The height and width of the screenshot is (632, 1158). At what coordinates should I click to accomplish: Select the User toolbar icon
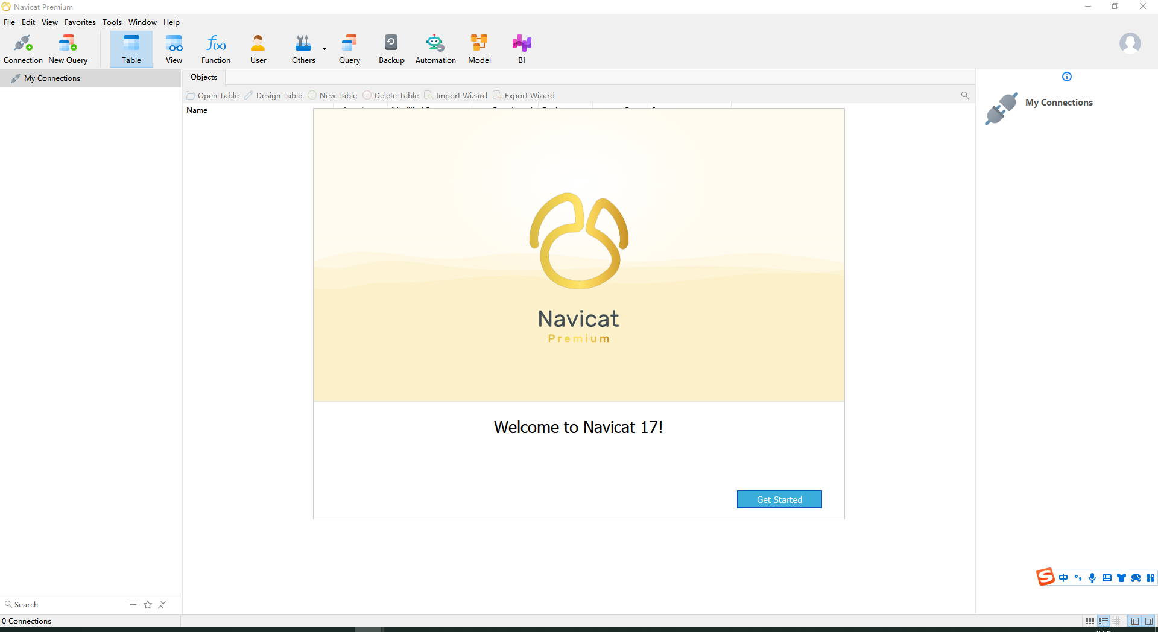pyautogui.click(x=258, y=49)
